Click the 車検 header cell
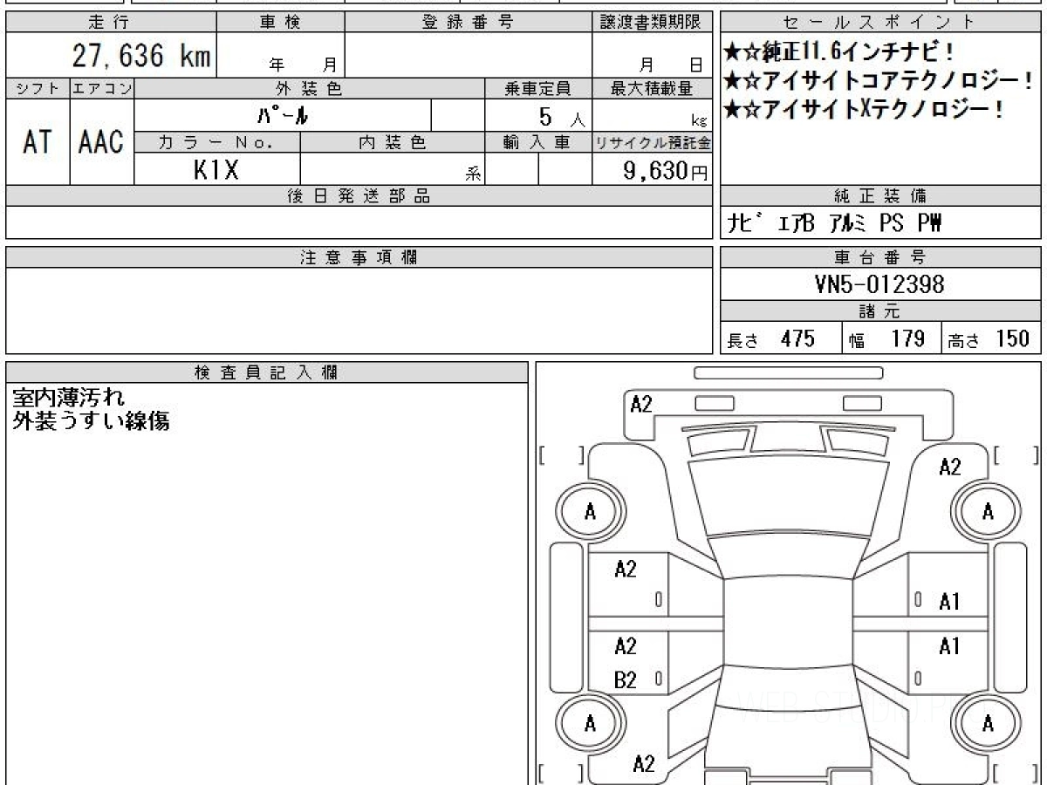Image resolution: width=1047 pixels, height=785 pixels. [x=280, y=23]
